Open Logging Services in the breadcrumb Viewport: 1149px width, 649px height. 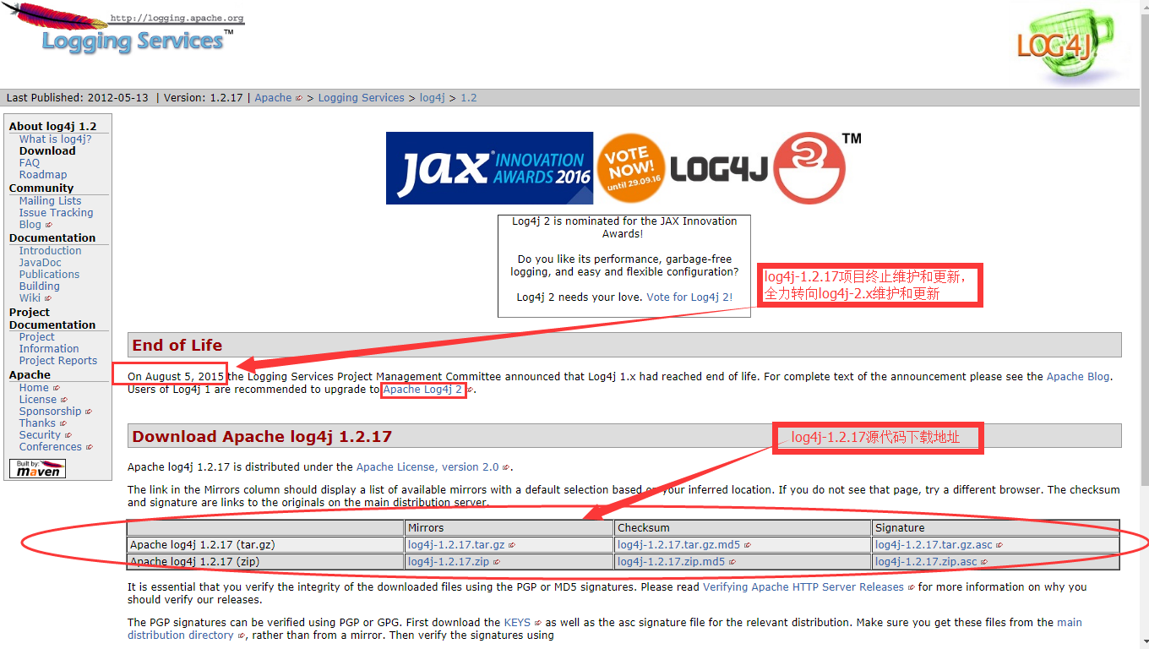coord(361,98)
